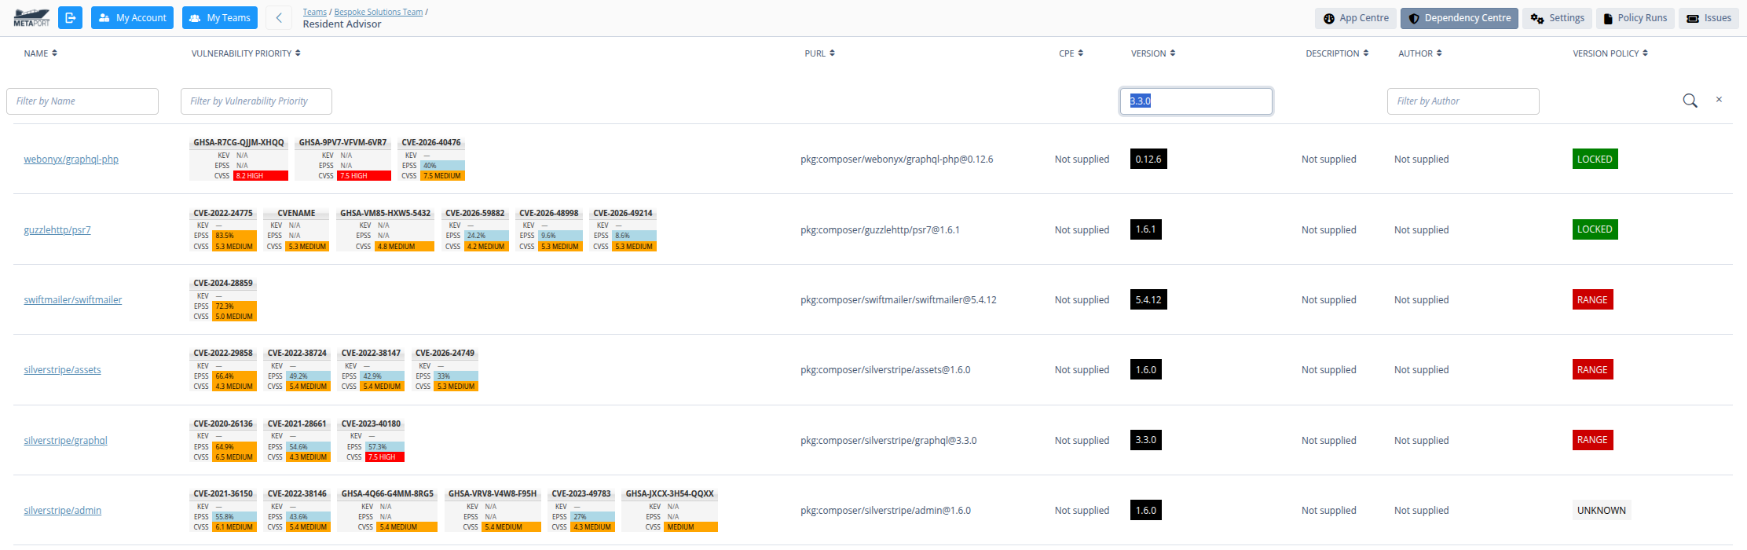The image size is (1747, 550).
Task: Click the UNKNOWN badge for silverstripe/admin
Action: [1602, 511]
